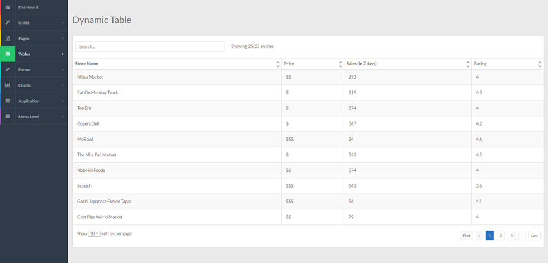Screen dimensions: 548x263
Task: Go to page 2 of the table
Action: tap(500, 236)
